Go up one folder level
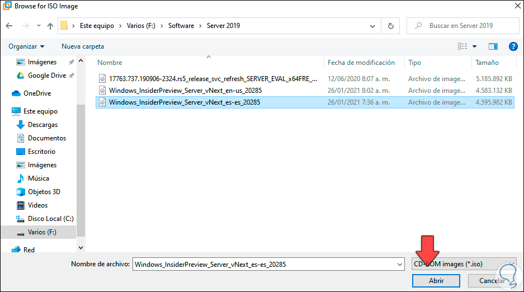 (50, 26)
